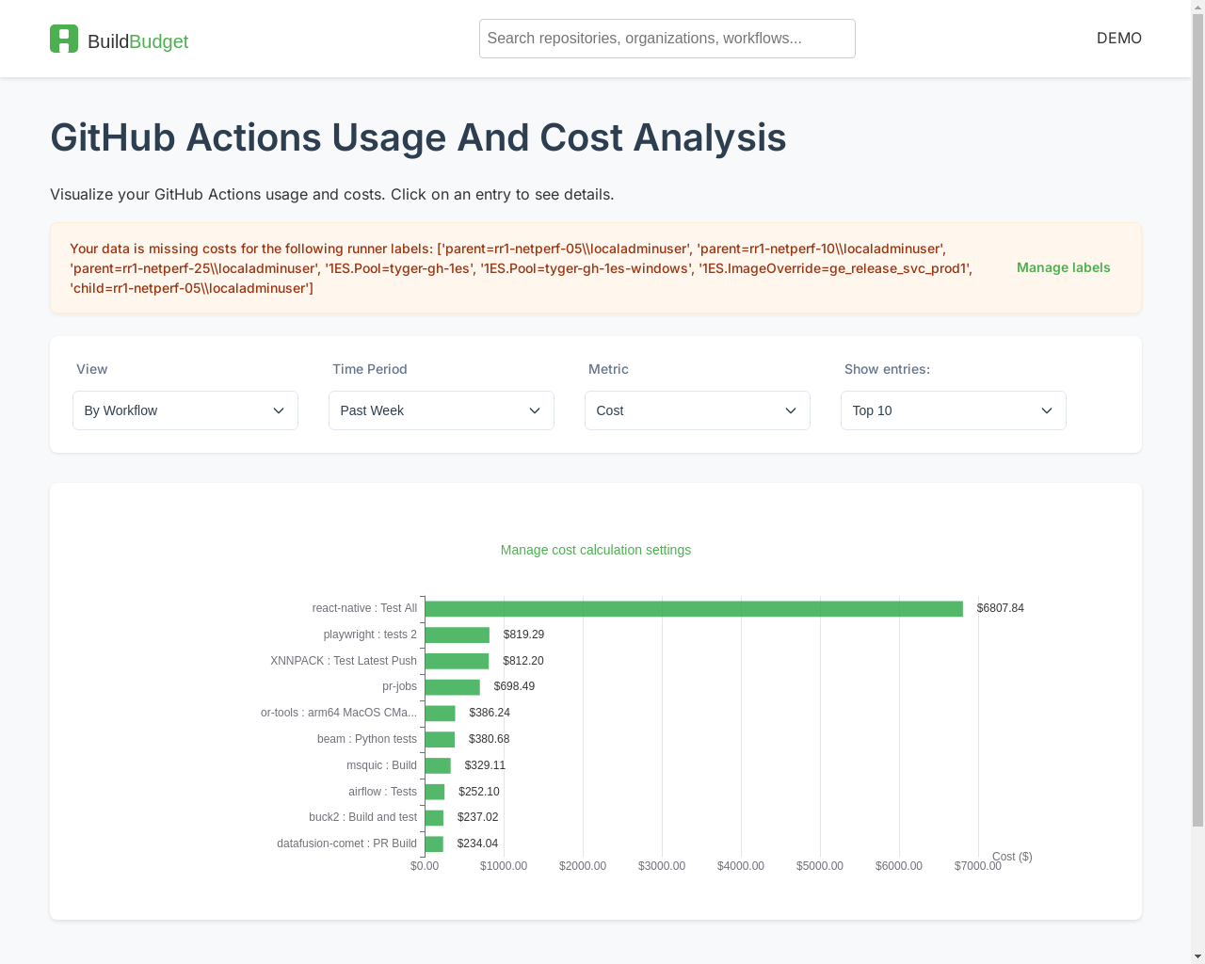Click the pr-jobs axis label
This screenshot has width=1205, height=964.
coord(399,686)
